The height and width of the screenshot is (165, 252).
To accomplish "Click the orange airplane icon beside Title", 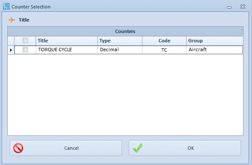I will [12, 20].
